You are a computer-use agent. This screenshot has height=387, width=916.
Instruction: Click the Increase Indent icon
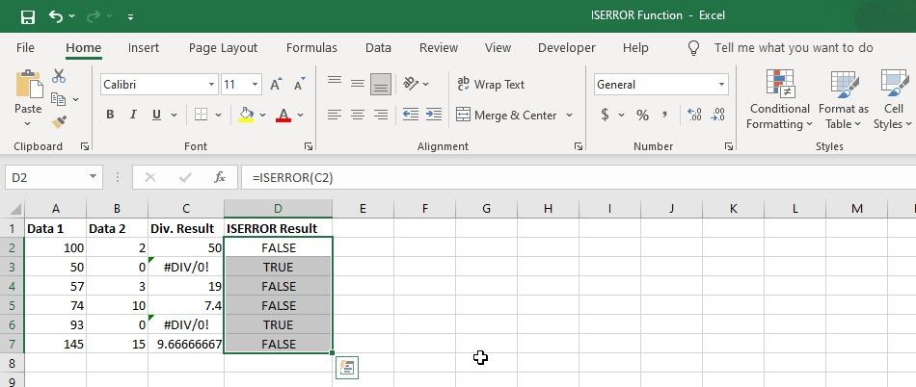434,115
